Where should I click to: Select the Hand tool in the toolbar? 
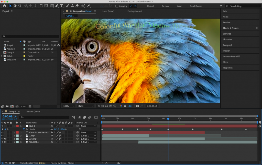[x=15, y=5]
